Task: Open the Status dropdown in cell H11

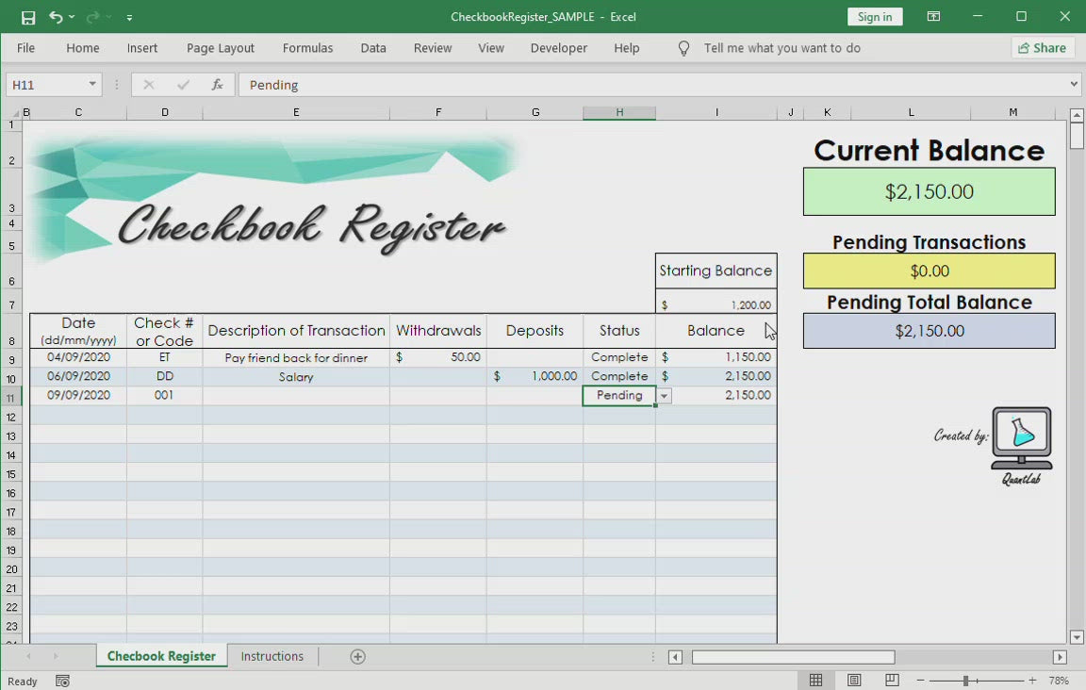Action: click(664, 396)
